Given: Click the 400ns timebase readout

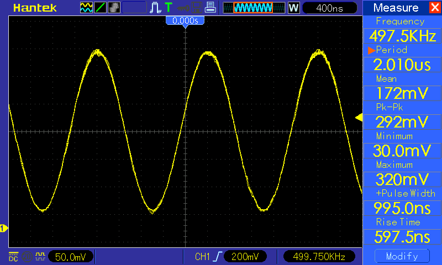Looking at the screenshot, I should tap(329, 8).
